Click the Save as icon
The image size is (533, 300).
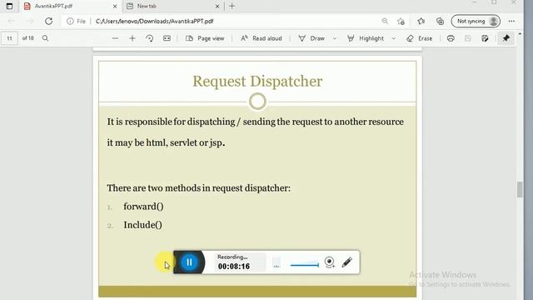coord(485,38)
